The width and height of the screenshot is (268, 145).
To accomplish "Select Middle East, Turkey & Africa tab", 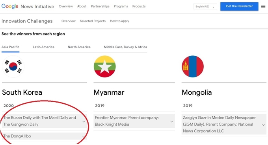I will pyautogui.click(x=125, y=47).
